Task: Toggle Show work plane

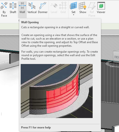Action: [x=83, y=8]
